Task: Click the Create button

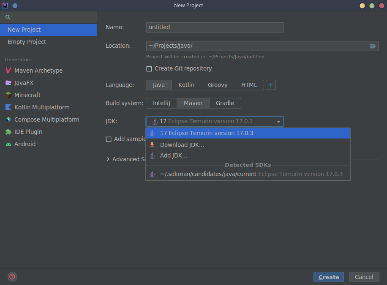Action: click(329, 277)
